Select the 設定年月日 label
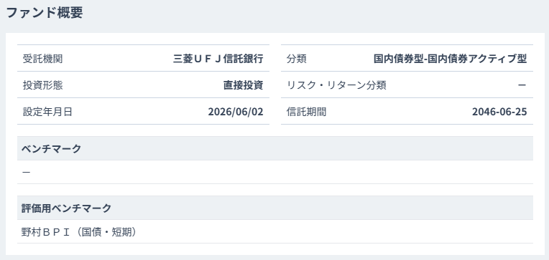Viewport: 549px width, 260px height. click(47, 112)
